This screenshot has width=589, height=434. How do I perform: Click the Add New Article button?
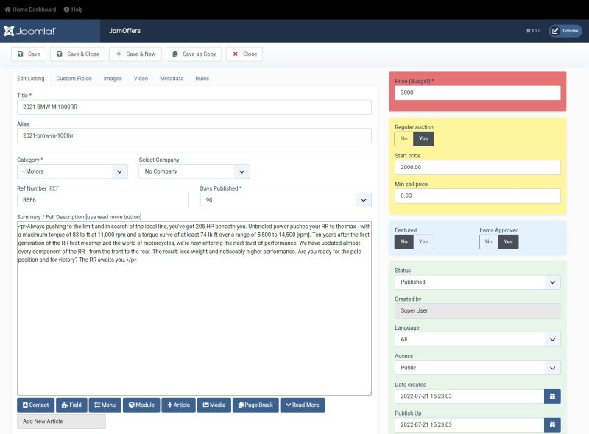coord(61,421)
